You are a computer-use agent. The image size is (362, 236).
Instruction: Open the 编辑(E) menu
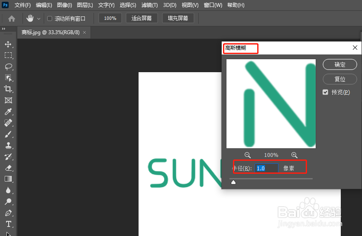(x=44, y=5)
